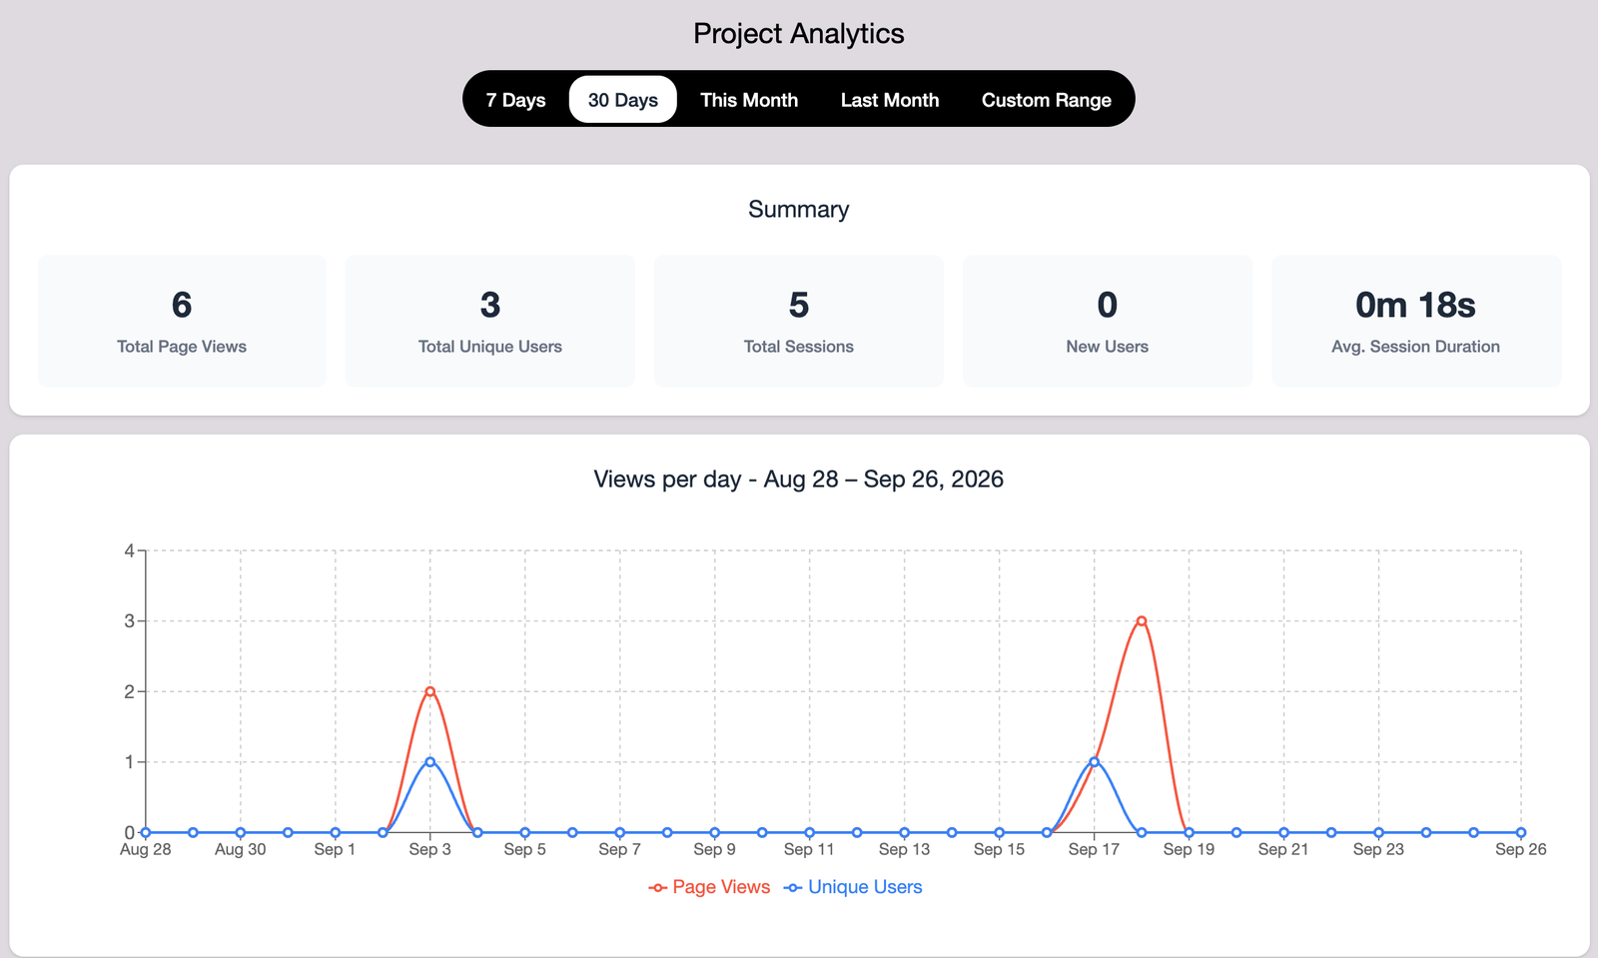The width and height of the screenshot is (1598, 958).
Task: Toggle the Unique Users legend item
Action: click(x=853, y=887)
